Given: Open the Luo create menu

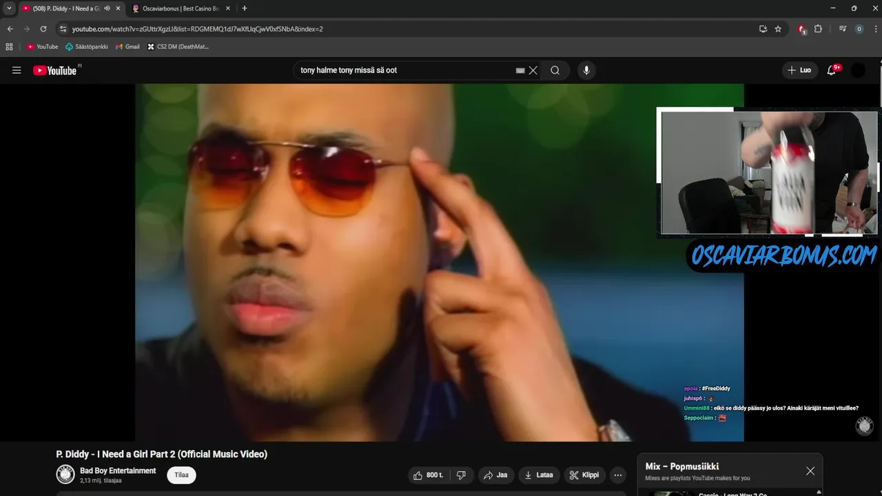Looking at the screenshot, I should [x=799, y=70].
